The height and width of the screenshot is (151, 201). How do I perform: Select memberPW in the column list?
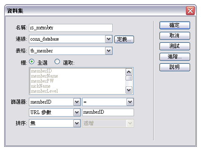coord(42,81)
